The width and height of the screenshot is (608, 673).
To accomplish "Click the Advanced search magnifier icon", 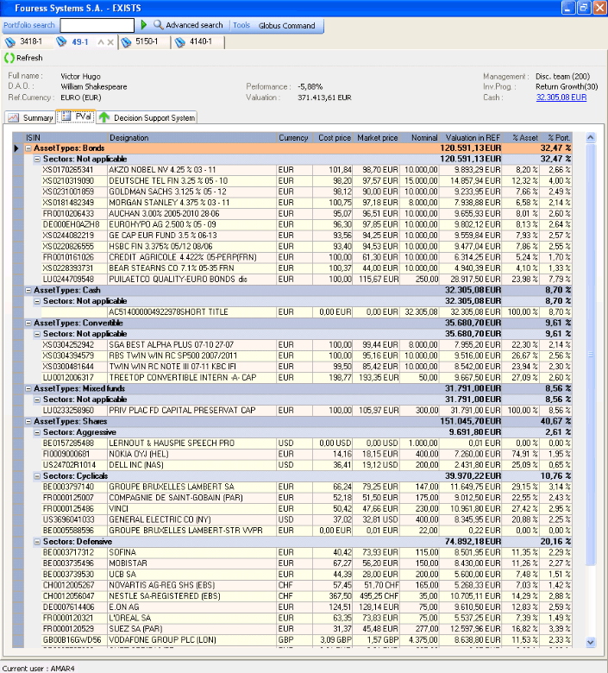I will (159, 25).
